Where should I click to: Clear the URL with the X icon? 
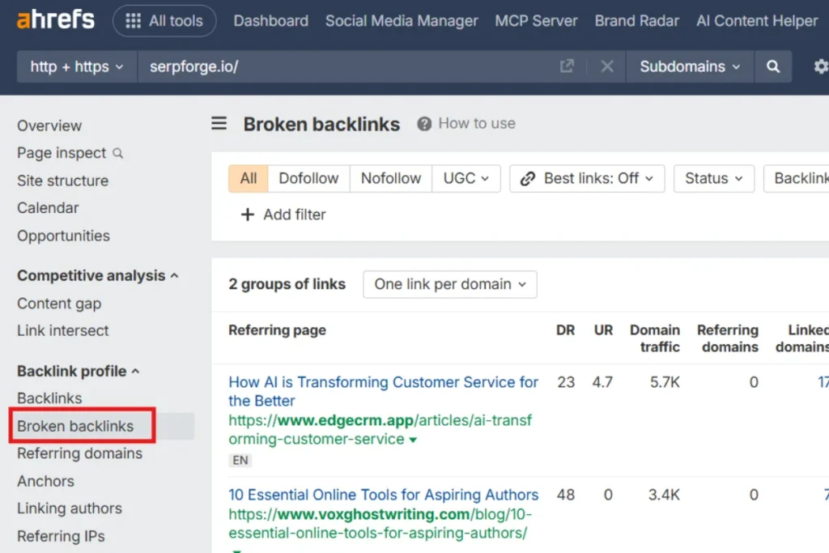tap(607, 67)
